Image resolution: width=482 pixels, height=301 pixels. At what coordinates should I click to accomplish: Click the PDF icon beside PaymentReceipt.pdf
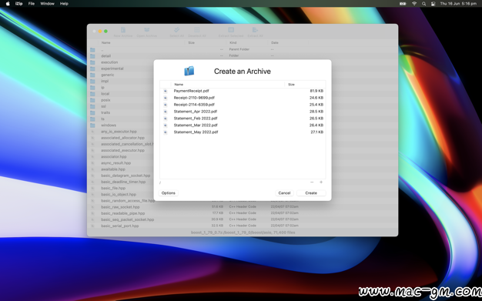[x=166, y=91]
